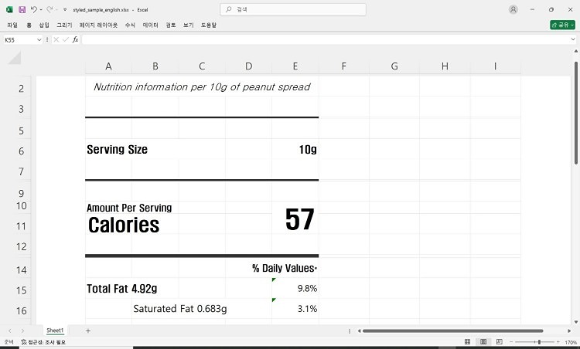Image resolution: width=580 pixels, height=349 pixels.
Task: Open the 수식 (Formulas) ribbon tab
Action: [130, 25]
